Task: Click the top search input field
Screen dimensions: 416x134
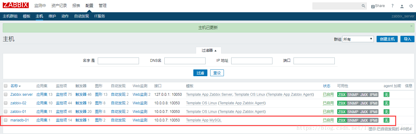Action: pyautogui.click(x=337, y=6)
